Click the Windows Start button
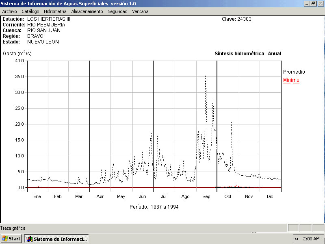325x244 pixels. pyautogui.click(x=11, y=239)
